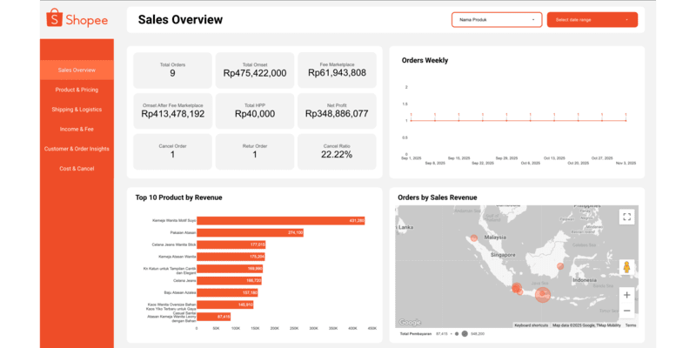Toggle fullscreen view on the map

click(x=626, y=217)
